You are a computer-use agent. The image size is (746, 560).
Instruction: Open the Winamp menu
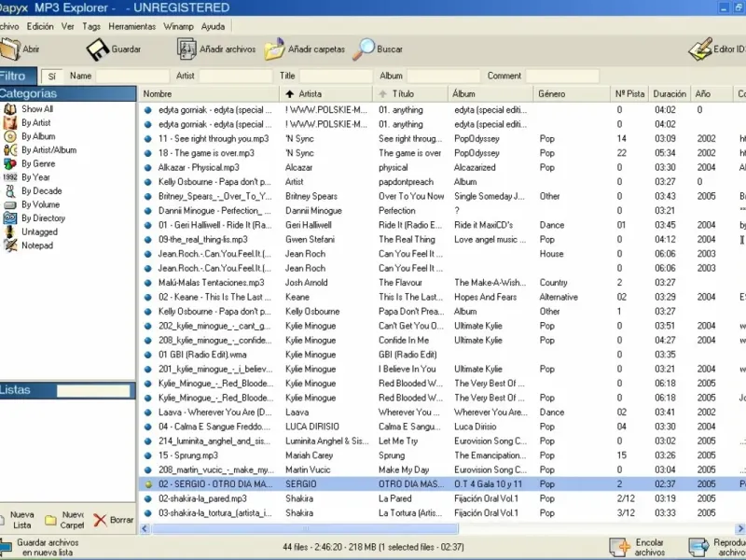(178, 27)
